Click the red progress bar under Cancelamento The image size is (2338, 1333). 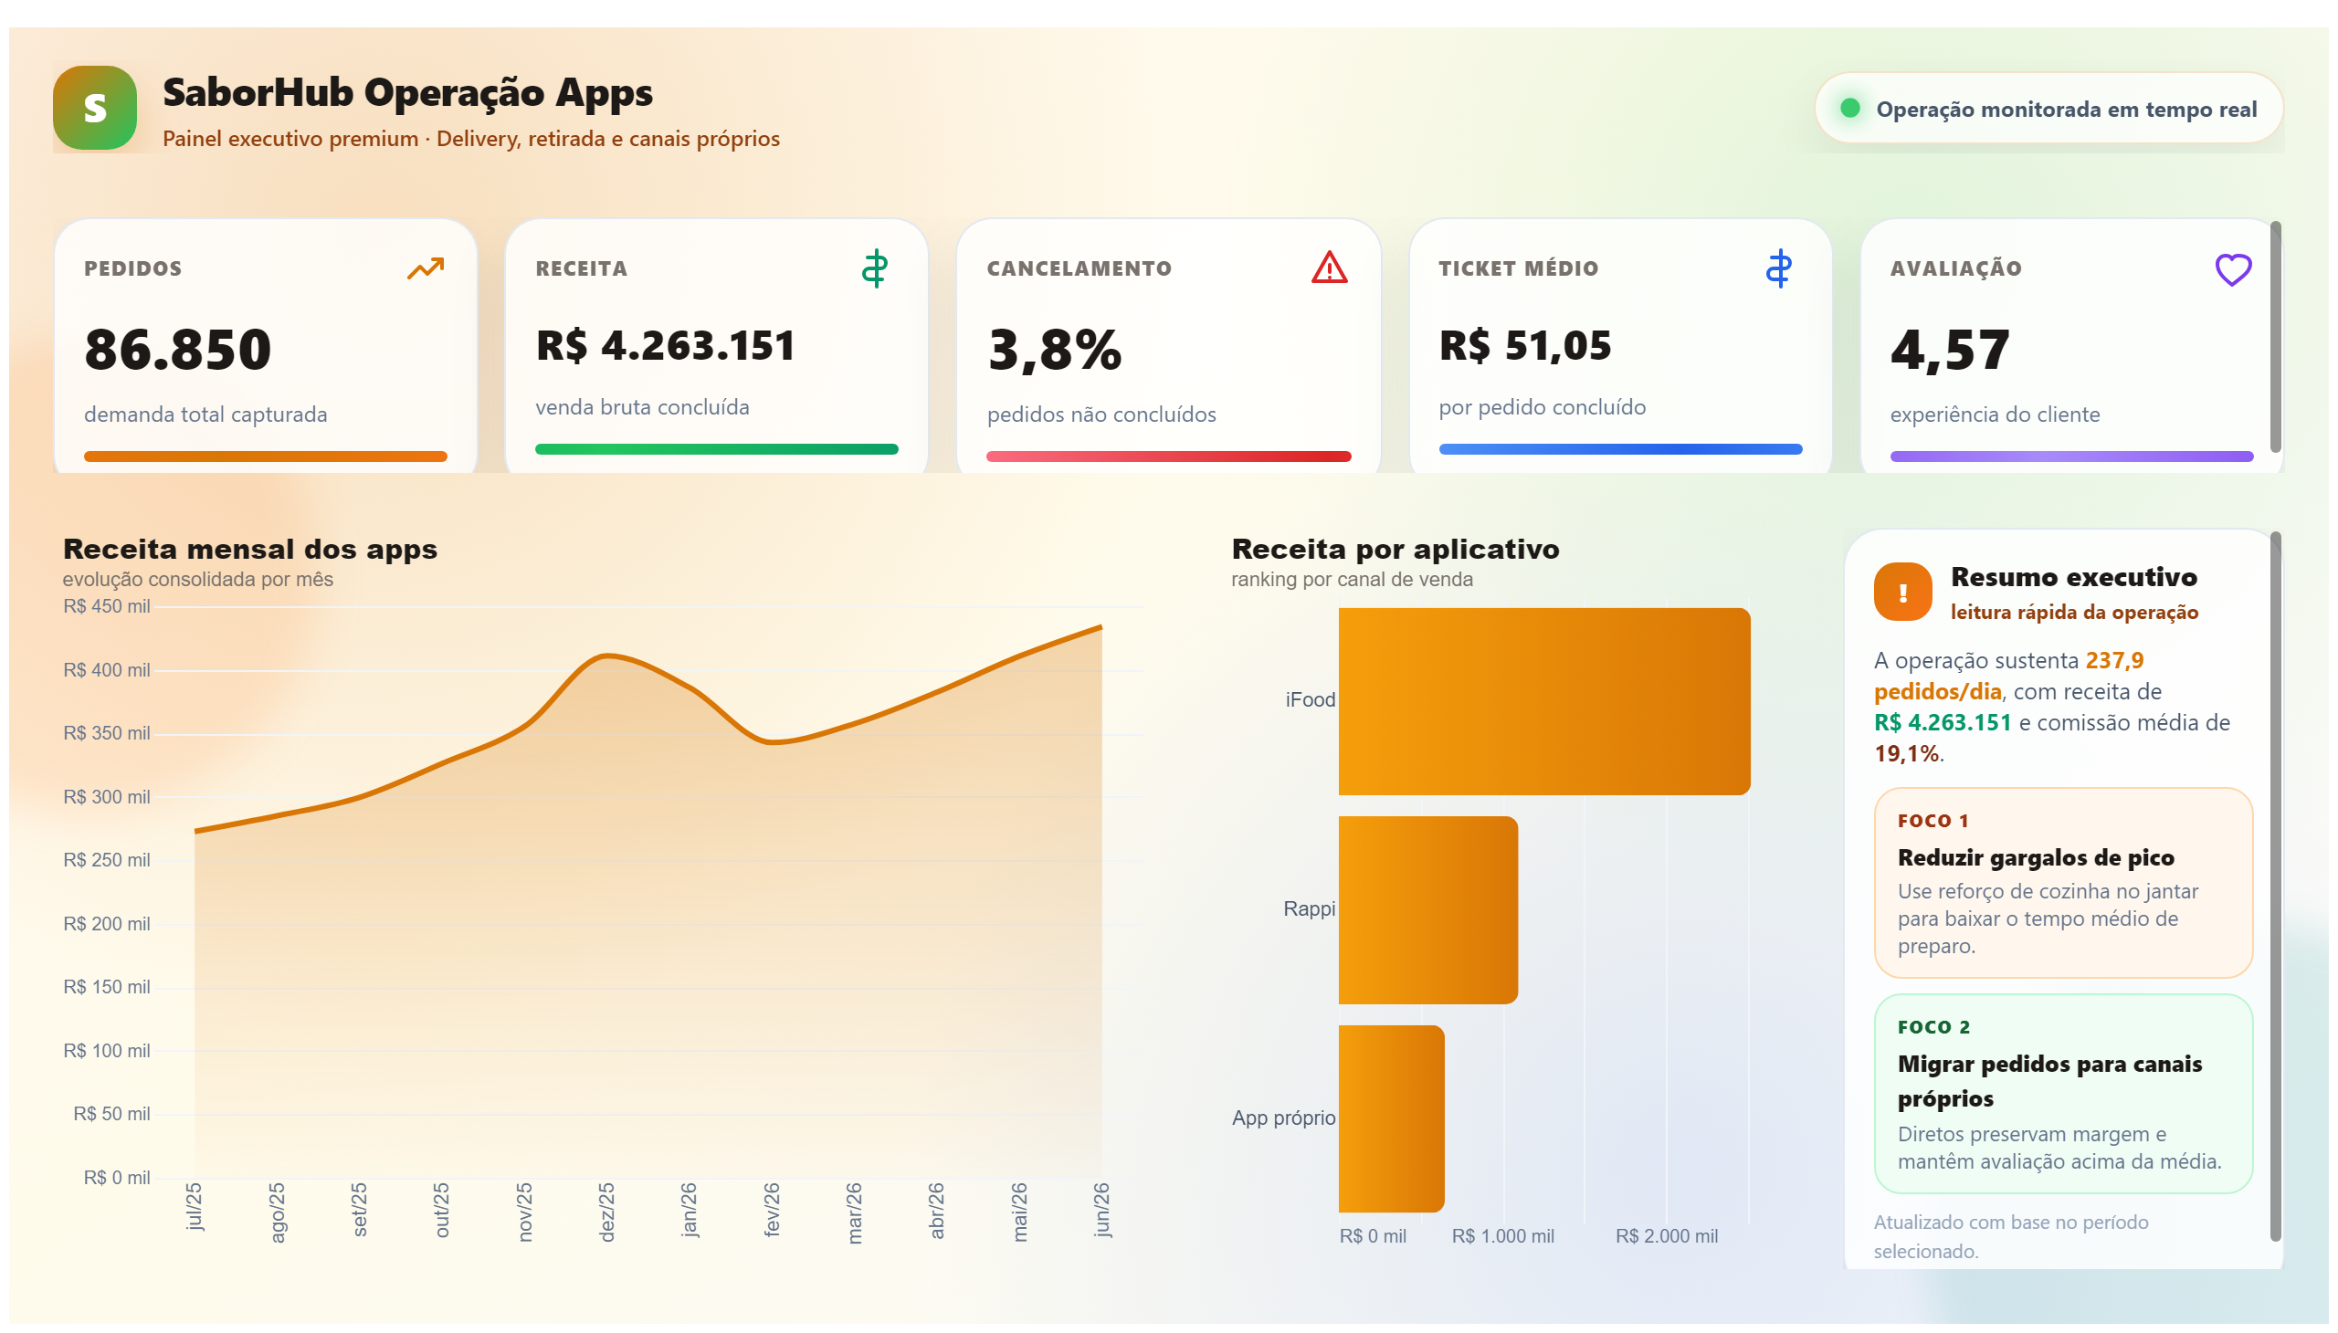(1167, 456)
